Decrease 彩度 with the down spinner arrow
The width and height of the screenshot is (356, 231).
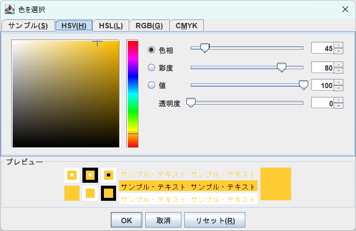coord(338,70)
